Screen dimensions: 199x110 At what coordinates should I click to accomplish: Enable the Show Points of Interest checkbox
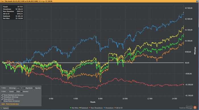[2, 101]
